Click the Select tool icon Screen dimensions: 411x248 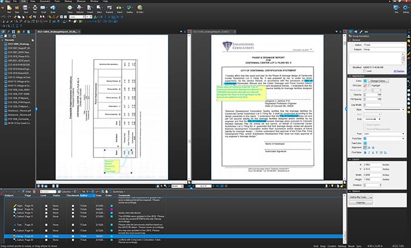(99, 8)
